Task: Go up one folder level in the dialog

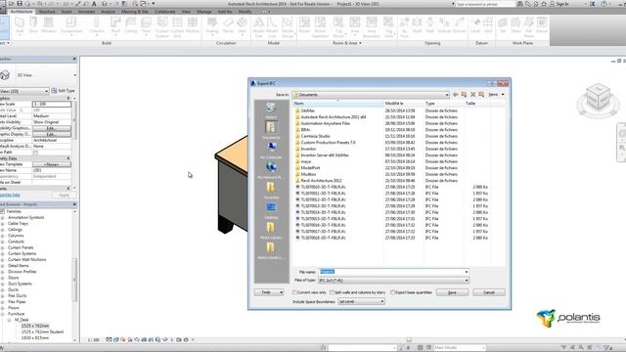Action: pyautogui.click(x=464, y=95)
